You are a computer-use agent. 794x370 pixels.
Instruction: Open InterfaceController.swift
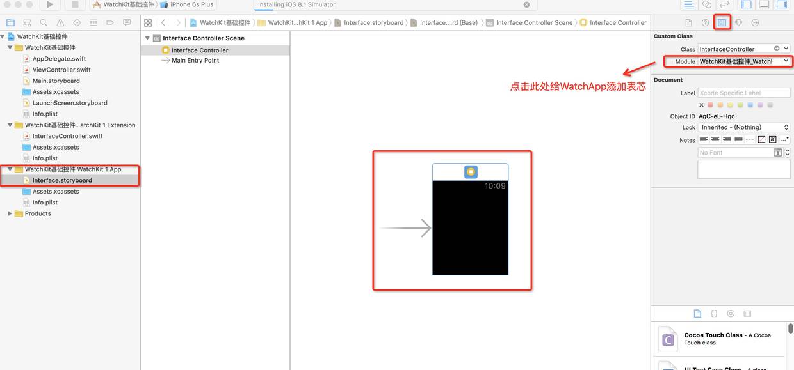tap(67, 136)
